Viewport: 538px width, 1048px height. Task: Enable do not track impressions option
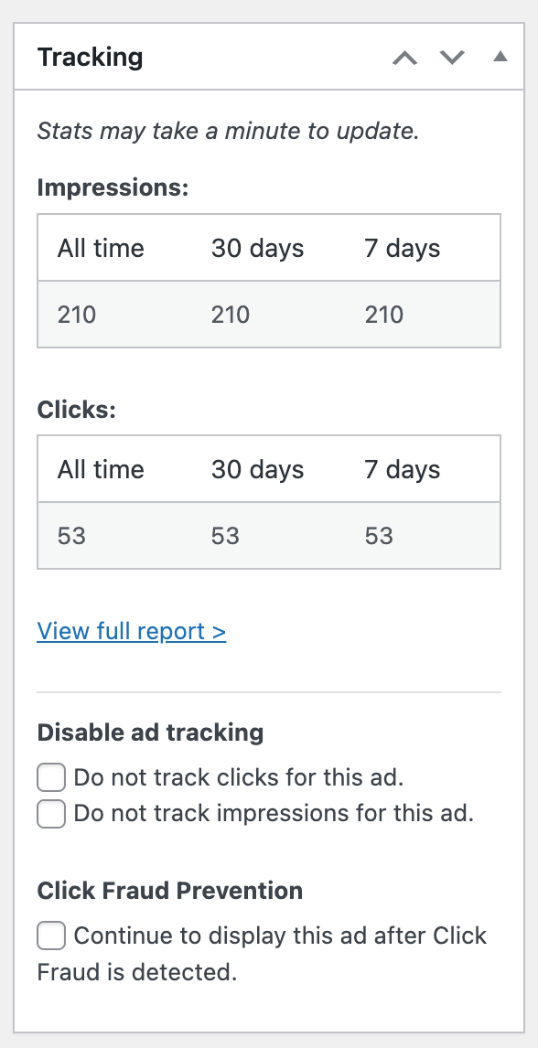50,813
